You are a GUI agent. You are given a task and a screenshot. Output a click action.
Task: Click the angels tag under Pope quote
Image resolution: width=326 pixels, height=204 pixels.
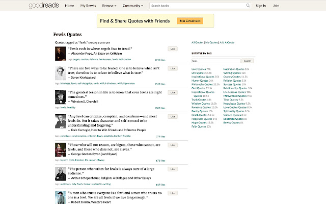[x=76, y=59]
